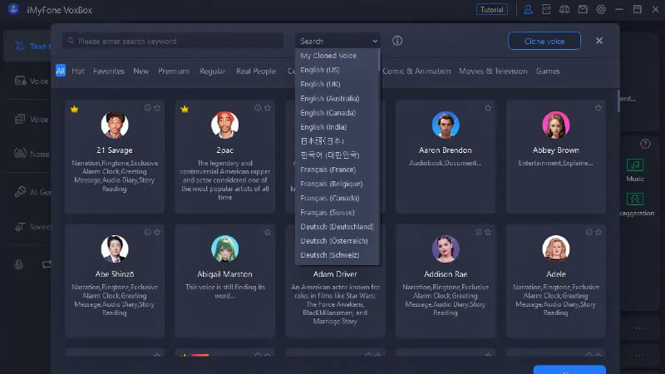
Task: Switch to the Hot tab
Action: pos(77,71)
